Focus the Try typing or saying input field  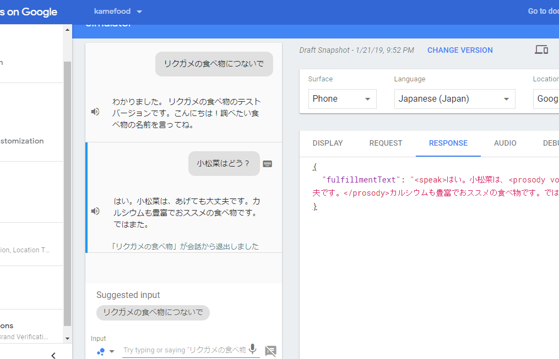pyautogui.click(x=184, y=350)
